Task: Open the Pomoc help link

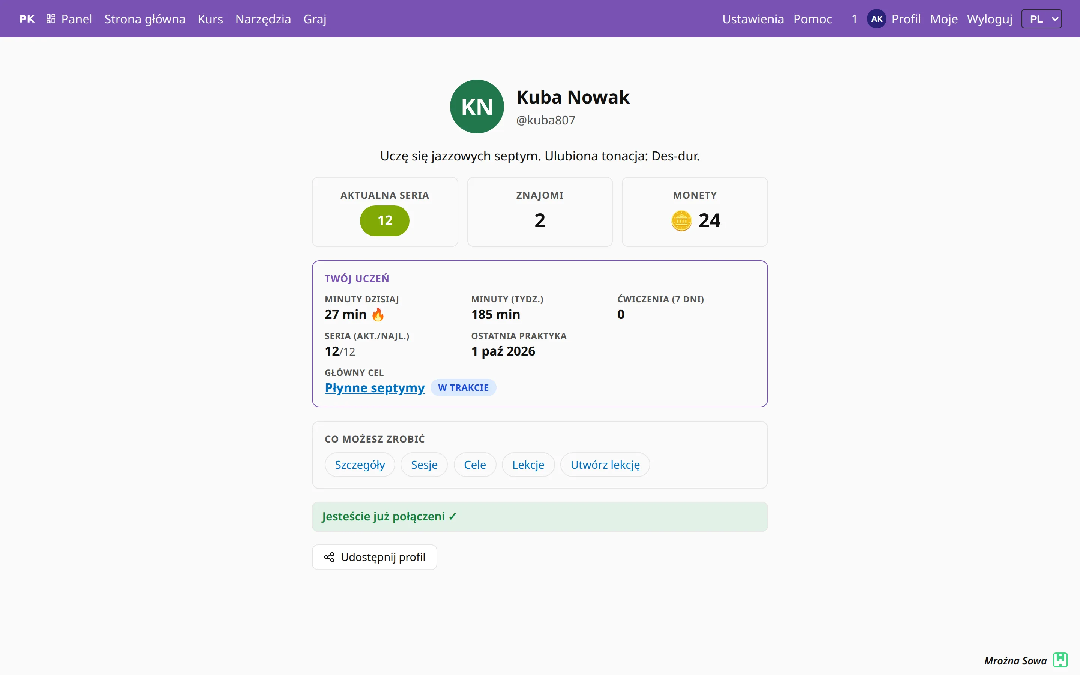Action: [x=812, y=19]
